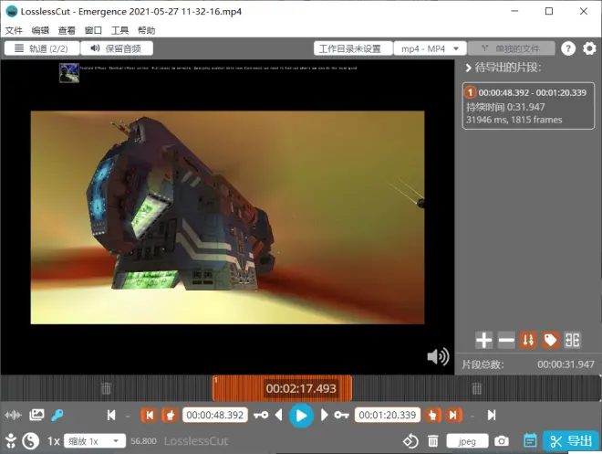The width and height of the screenshot is (602, 454).
Task: Capture a snapshot with the camera icon
Action: pos(502,441)
